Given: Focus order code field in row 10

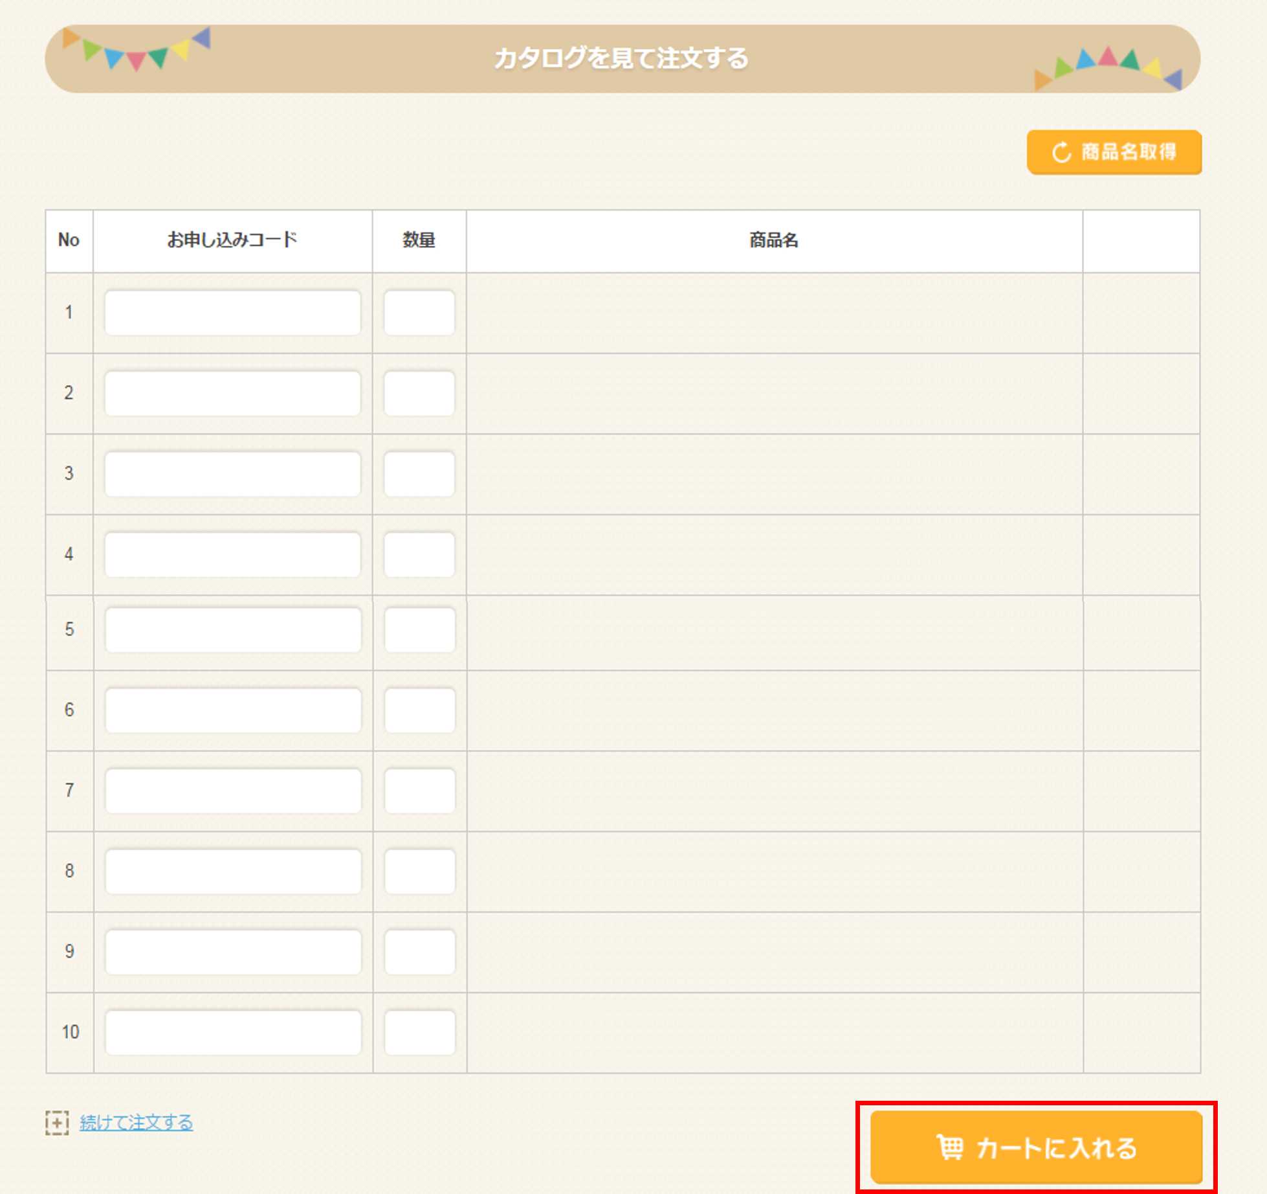Looking at the screenshot, I should (x=232, y=1032).
